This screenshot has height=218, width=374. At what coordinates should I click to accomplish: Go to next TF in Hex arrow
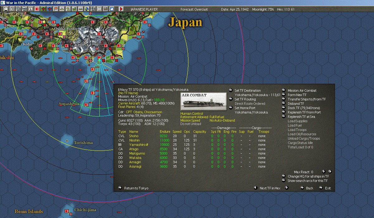click(x=287, y=188)
